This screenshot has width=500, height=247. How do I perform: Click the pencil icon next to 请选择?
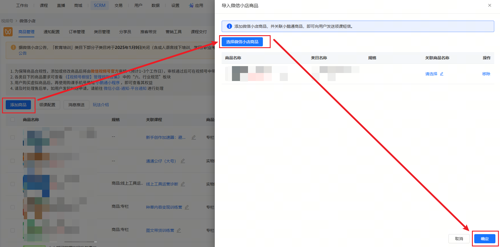[x=442, y=74]
